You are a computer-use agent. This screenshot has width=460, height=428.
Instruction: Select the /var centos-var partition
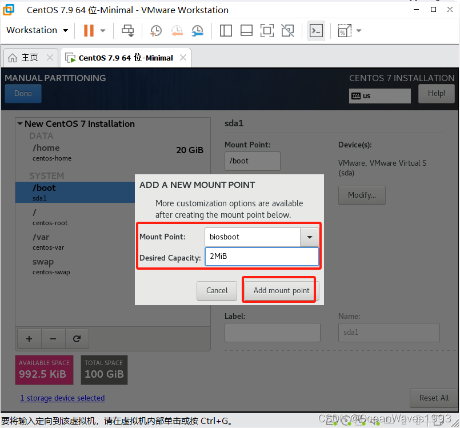pyautogui.click(x=75, y=242)
